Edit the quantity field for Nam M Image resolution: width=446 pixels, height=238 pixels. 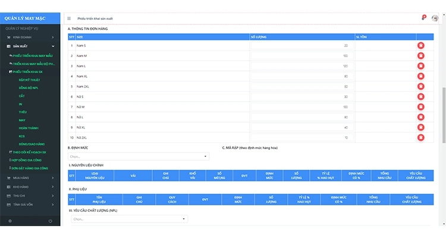coord(300,56)
